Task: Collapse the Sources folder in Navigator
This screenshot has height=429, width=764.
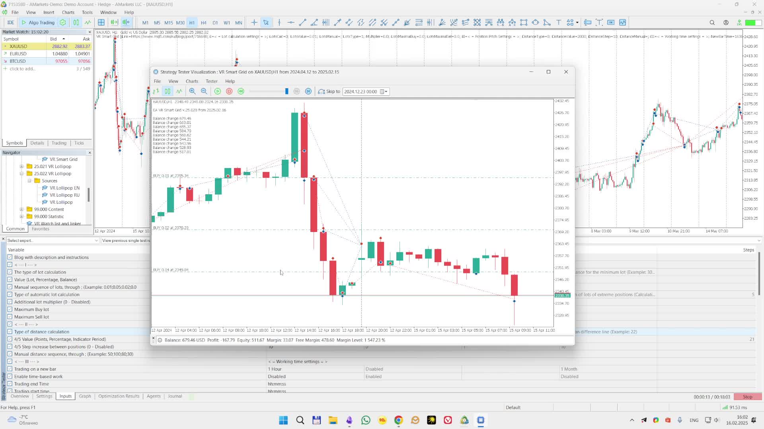Action: pyautogui.click(x=29, y=181)
